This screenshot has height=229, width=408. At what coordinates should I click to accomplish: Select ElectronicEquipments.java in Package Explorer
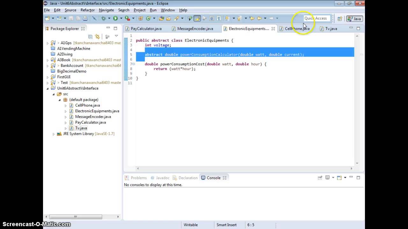[x=97, y=111]
